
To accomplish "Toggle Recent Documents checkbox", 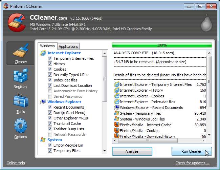I will [x=50, y=107].
